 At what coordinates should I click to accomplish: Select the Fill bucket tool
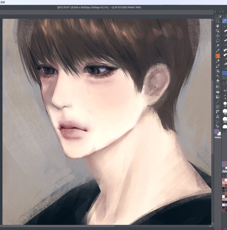tap(218, 92)
